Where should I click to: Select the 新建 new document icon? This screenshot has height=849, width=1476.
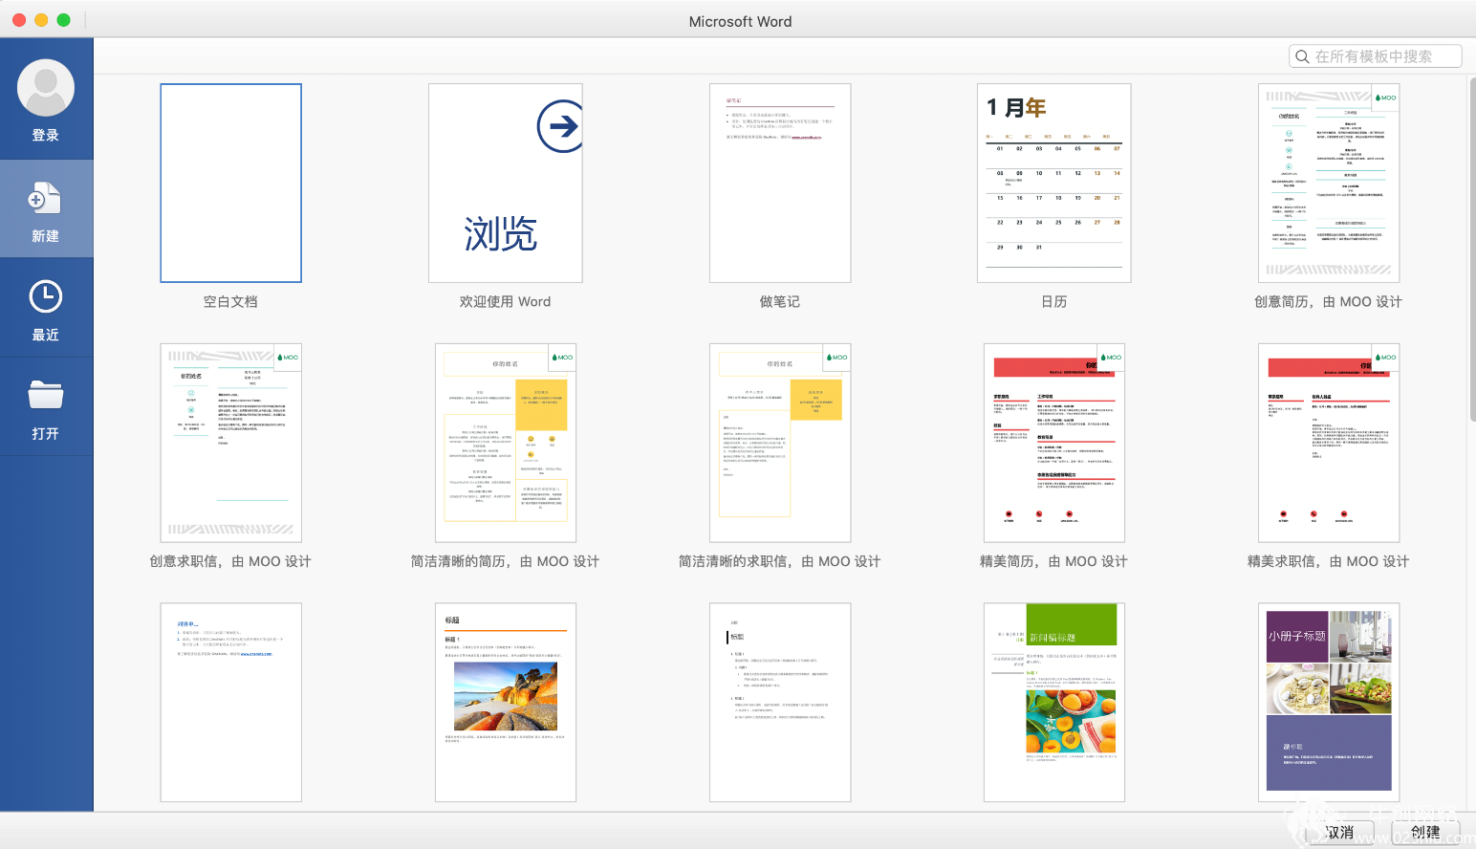click(45, 199)
